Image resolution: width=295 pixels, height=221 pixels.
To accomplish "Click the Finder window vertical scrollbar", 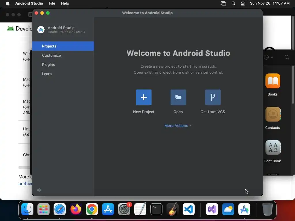I will [x=293, y=85].
